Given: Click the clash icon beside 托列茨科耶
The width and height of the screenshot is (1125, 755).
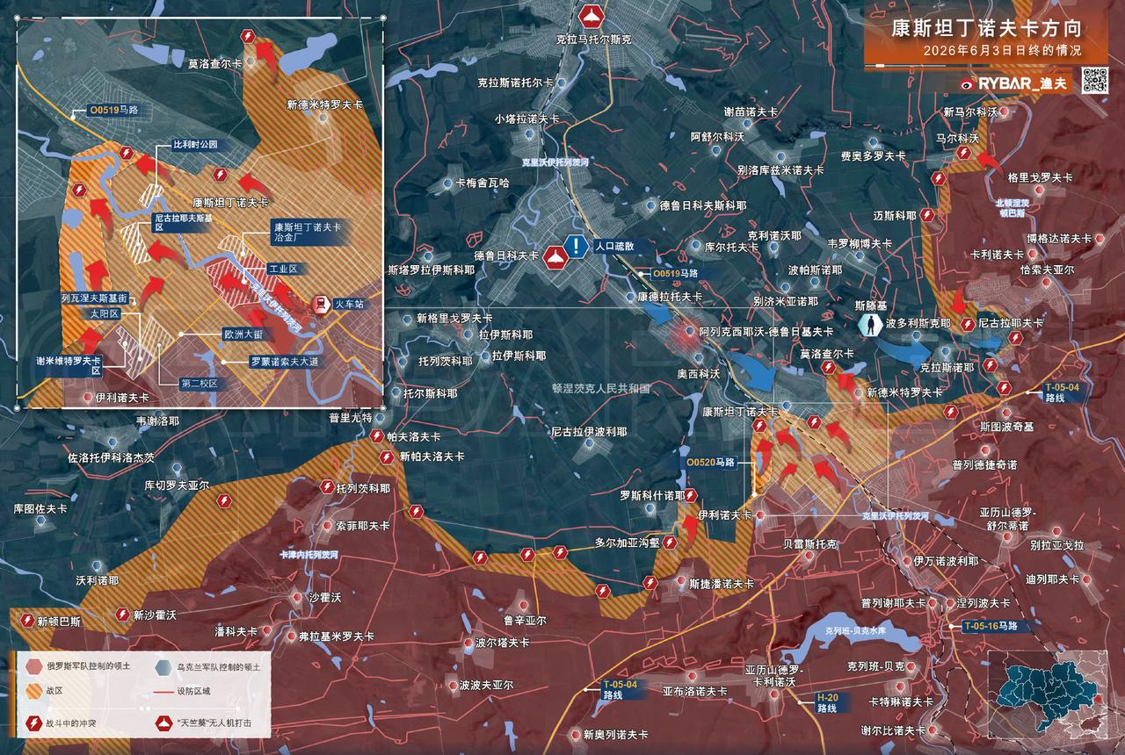Looking at the screenshot, I should [329, 487].
